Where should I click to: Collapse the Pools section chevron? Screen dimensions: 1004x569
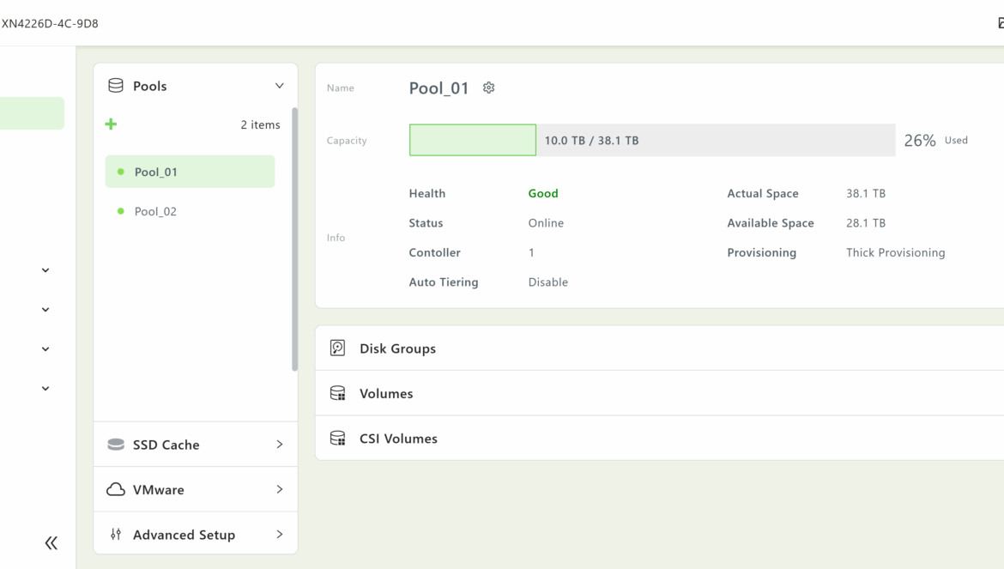[x=279, y=86]
